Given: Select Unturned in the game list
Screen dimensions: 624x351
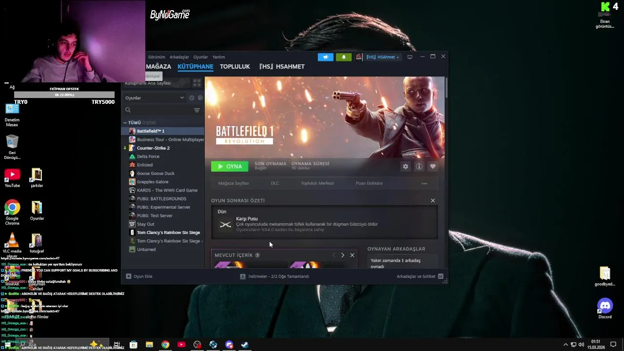Looking at the screenshot, I should click(x=163, y=249).
